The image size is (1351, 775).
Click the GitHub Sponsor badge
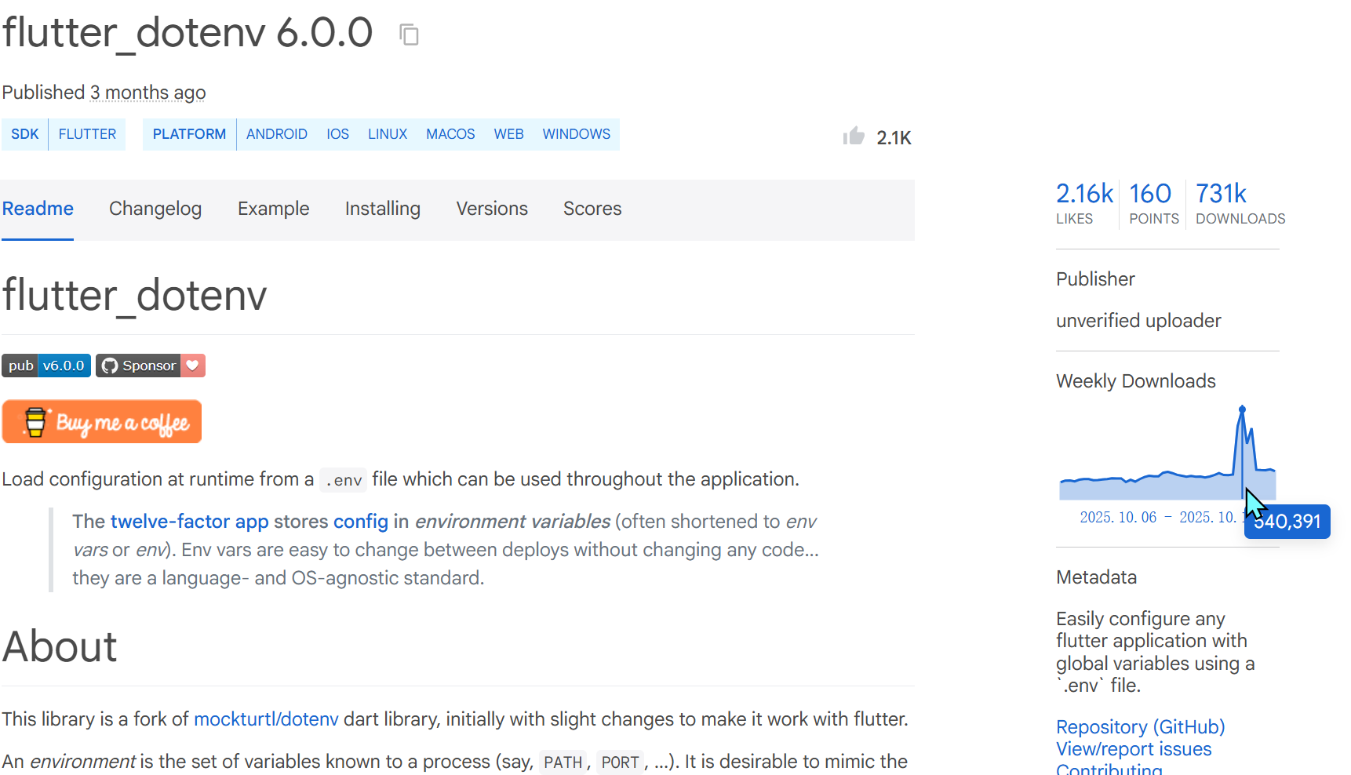click(x=150, y=366)
